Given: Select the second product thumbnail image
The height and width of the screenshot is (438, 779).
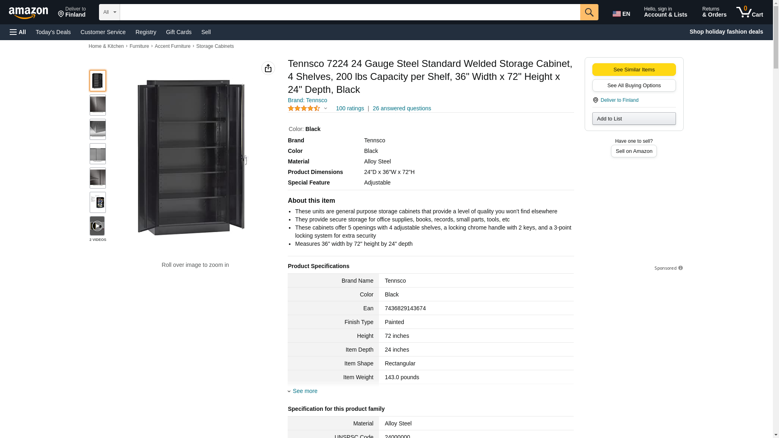Looking at the screenshot, I should [x=97, y=105].
